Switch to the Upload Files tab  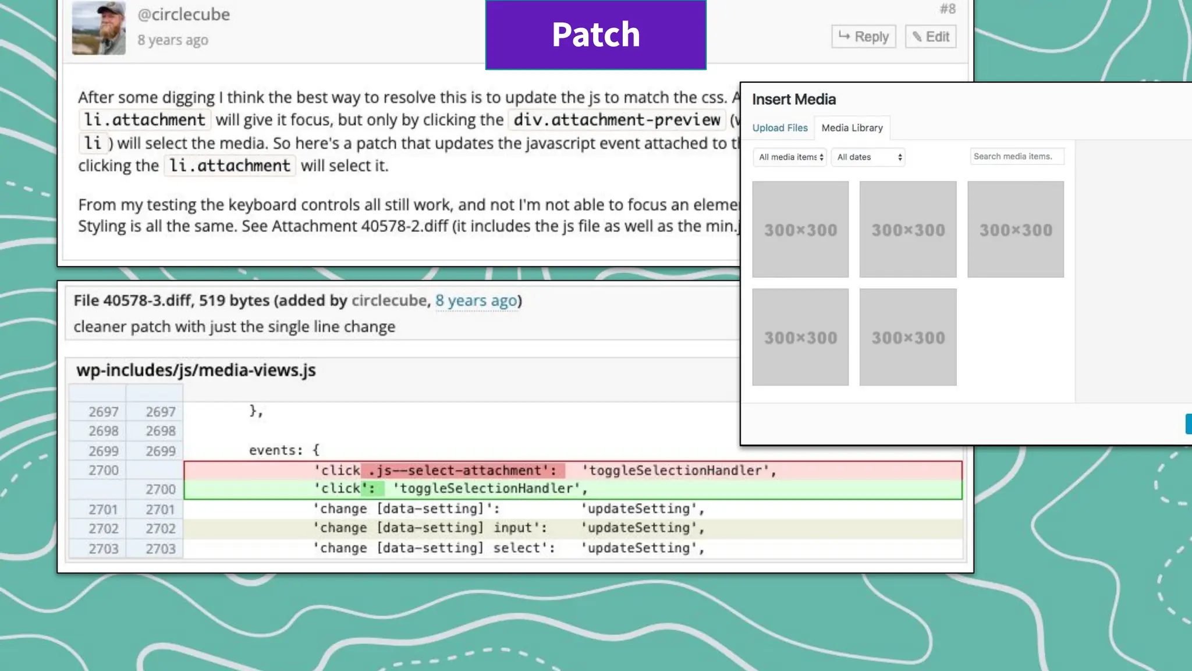click(x=779, y=128)
